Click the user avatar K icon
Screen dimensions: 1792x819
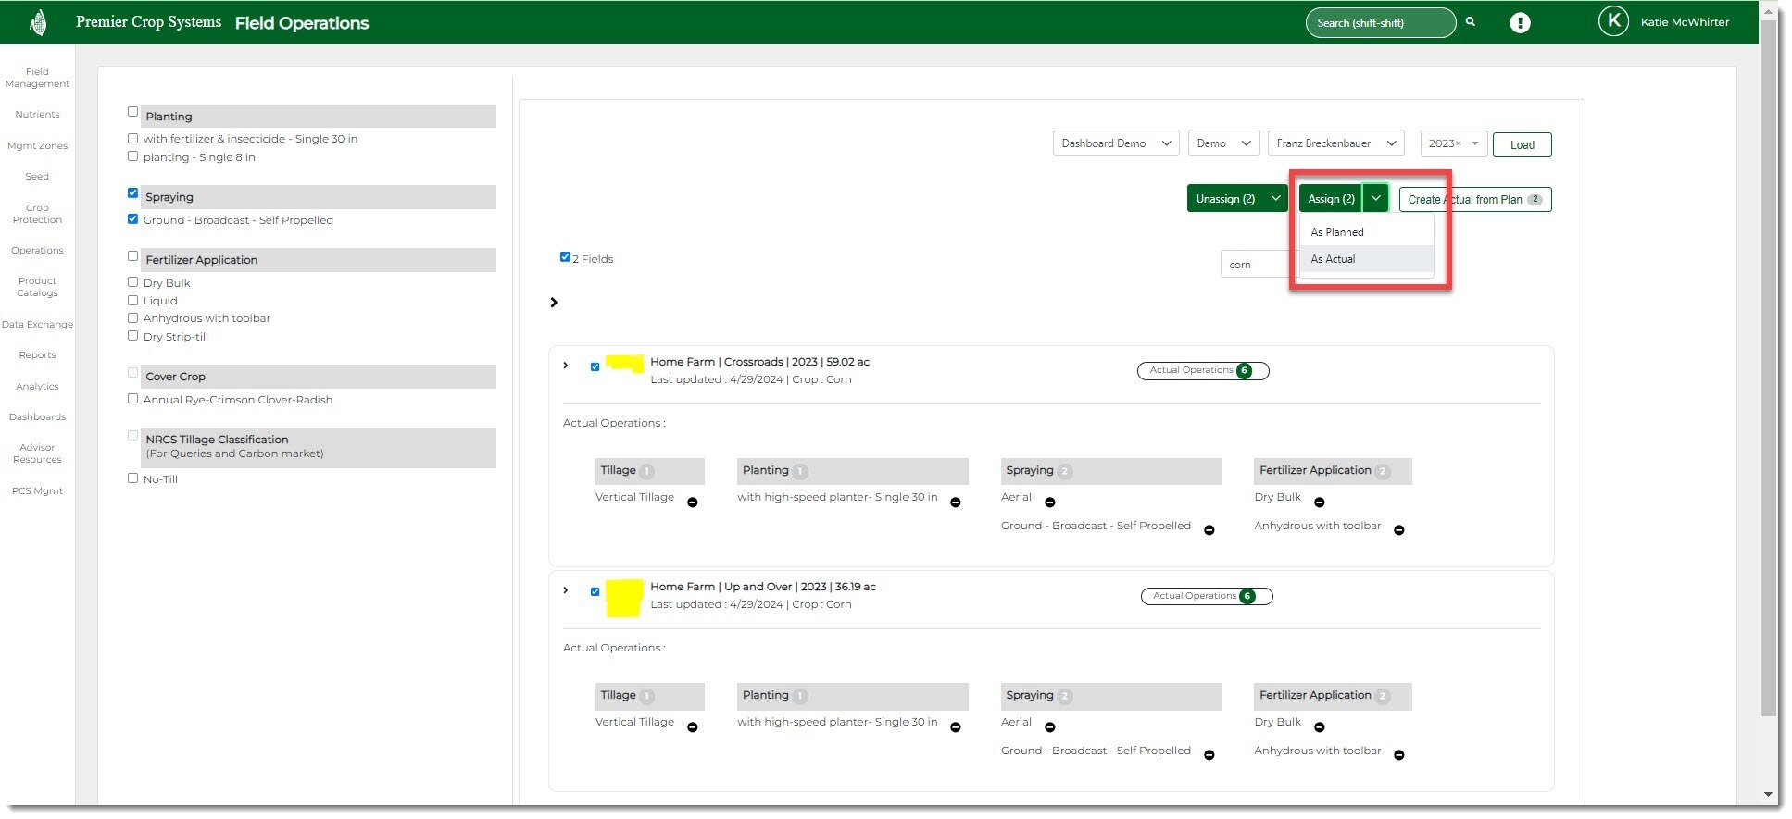coord(1612,21)
